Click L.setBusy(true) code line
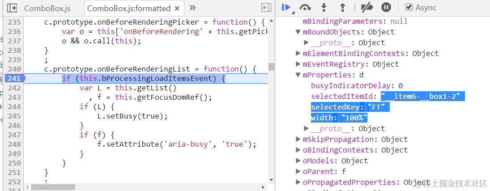 pos(132,116)
